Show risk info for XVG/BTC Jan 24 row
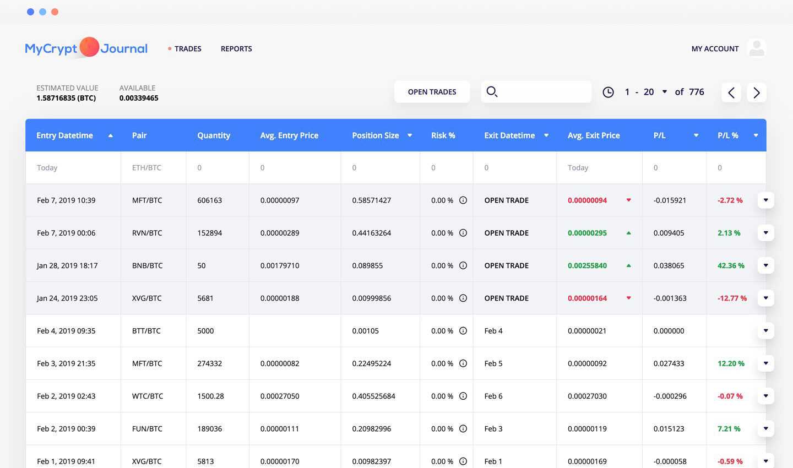 [463, 298]
